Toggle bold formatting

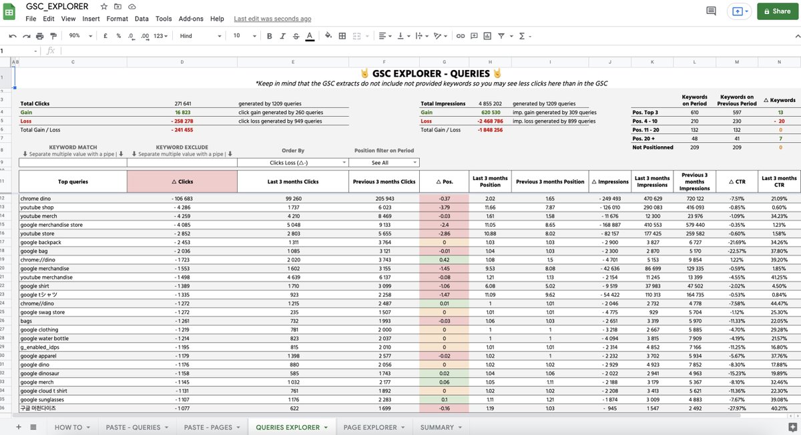(270, 36)
